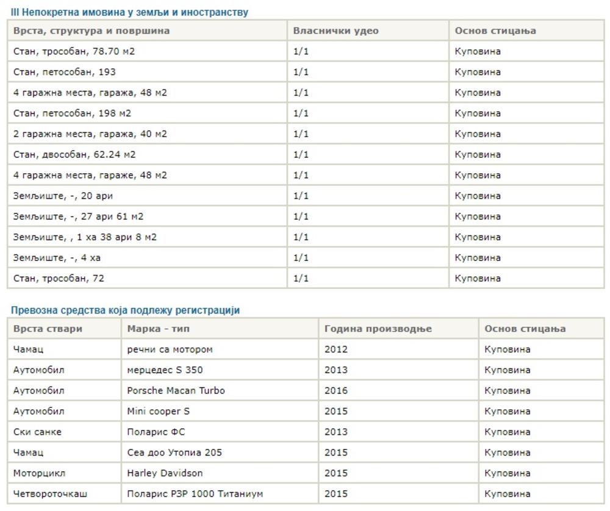
Task: Click the 'Ски санке' cell
Action: point(37,432)
